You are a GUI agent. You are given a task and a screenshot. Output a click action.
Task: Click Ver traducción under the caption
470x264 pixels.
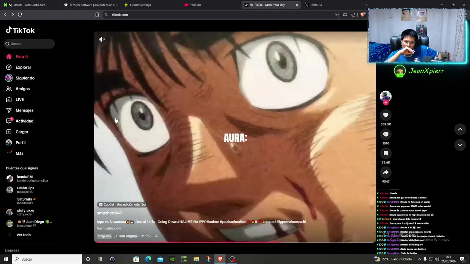(x=109, y=228)
